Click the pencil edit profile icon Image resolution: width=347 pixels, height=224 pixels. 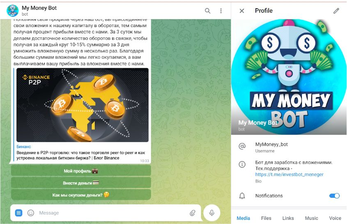point(336,11)
